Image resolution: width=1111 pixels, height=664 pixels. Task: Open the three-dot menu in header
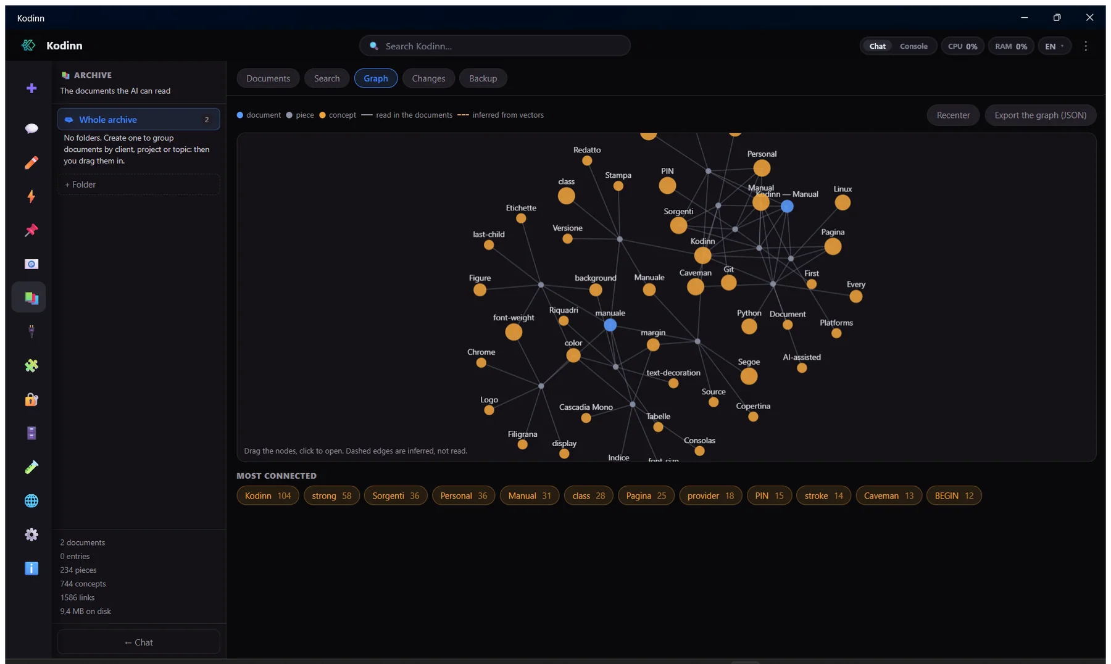(x=1086, y=46)
